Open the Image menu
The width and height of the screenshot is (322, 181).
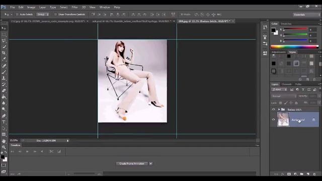click(x=31, y=7)
